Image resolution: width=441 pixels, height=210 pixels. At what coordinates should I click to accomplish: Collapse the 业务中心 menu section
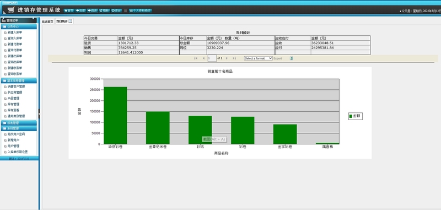[x=19, y=26]
